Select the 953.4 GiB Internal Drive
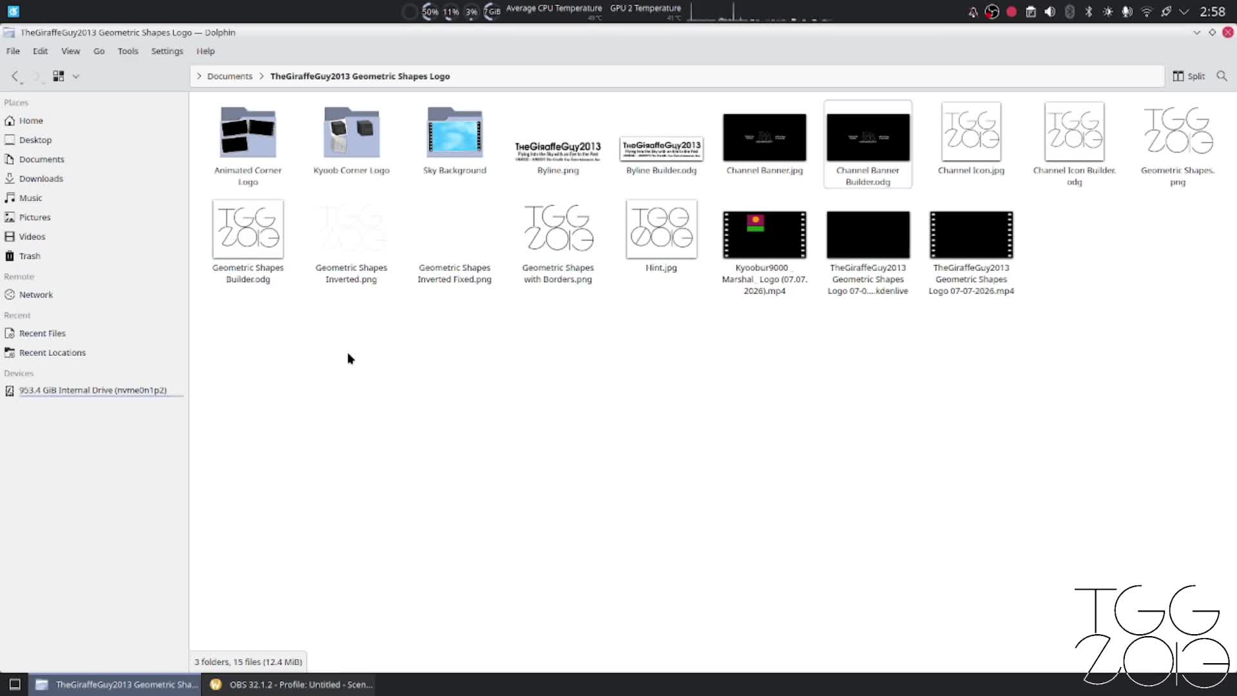The image size is (1237, 696). pos(95,391)
